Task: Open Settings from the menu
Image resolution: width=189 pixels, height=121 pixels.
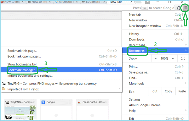Action: 155,99
